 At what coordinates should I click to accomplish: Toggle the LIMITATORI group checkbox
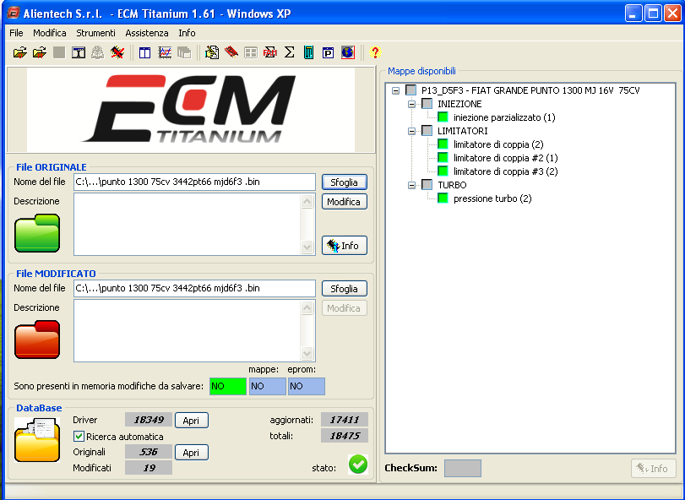(x=427, y=131)
